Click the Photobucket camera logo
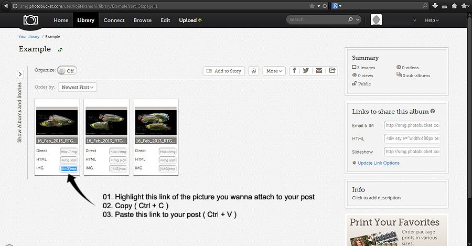Image resolution: width=472 pixels, height=246 pixels. (x=31, y=20)
